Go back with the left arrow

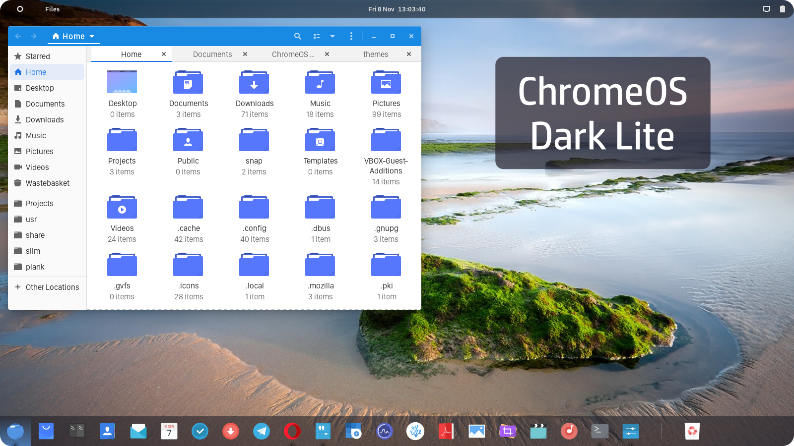18,36
